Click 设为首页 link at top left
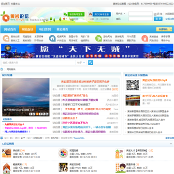Viewport: 174px width, 174px height. coord(5,3)
